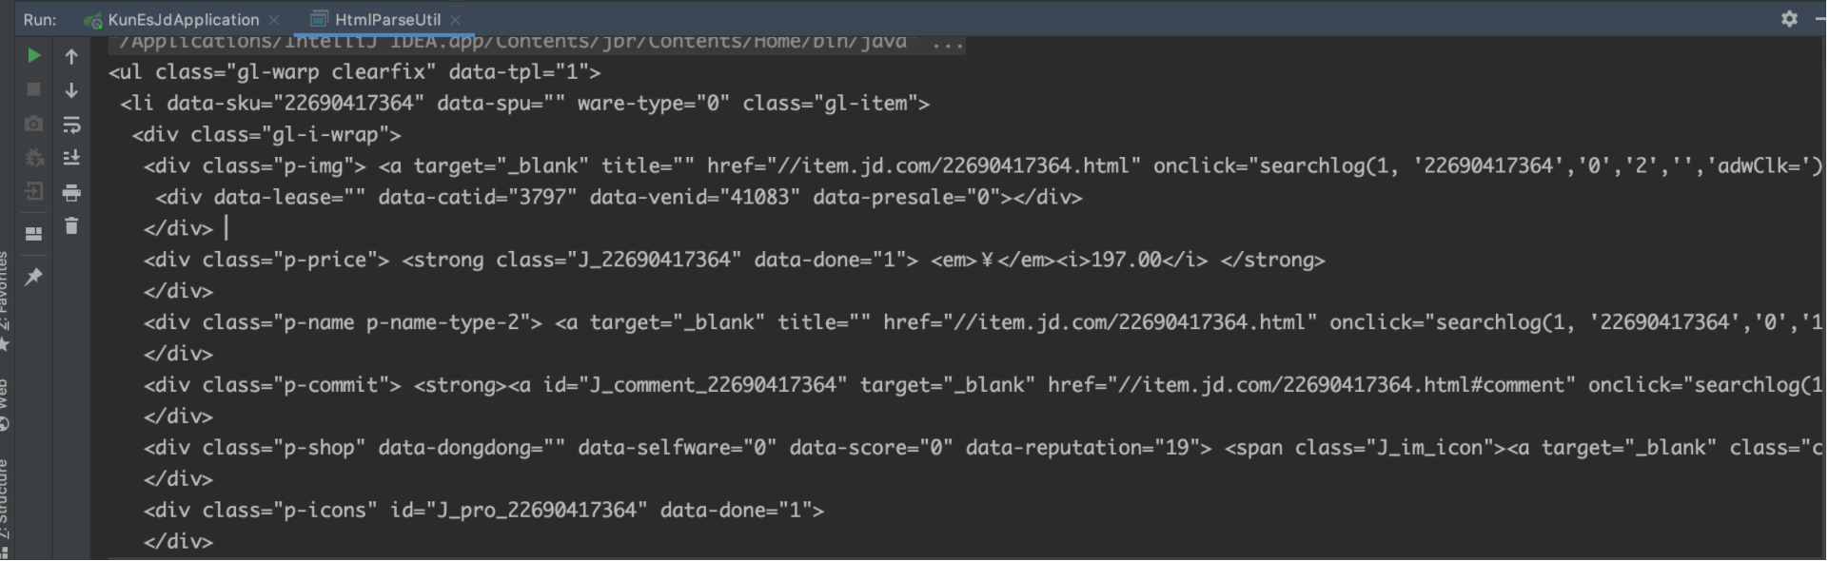Toggle Soft-Wrap console output icon

(71, 125)
